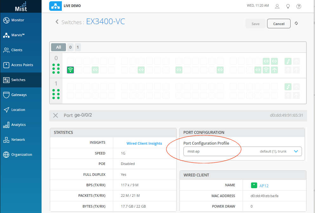The width and height of the screenshot is (315, 213).
Task: Click the Cancel button
Action: coord(279,24)
